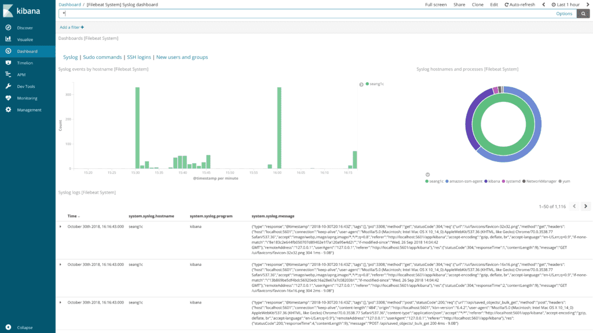Open the Visualize section

click(x=25, y=40)
